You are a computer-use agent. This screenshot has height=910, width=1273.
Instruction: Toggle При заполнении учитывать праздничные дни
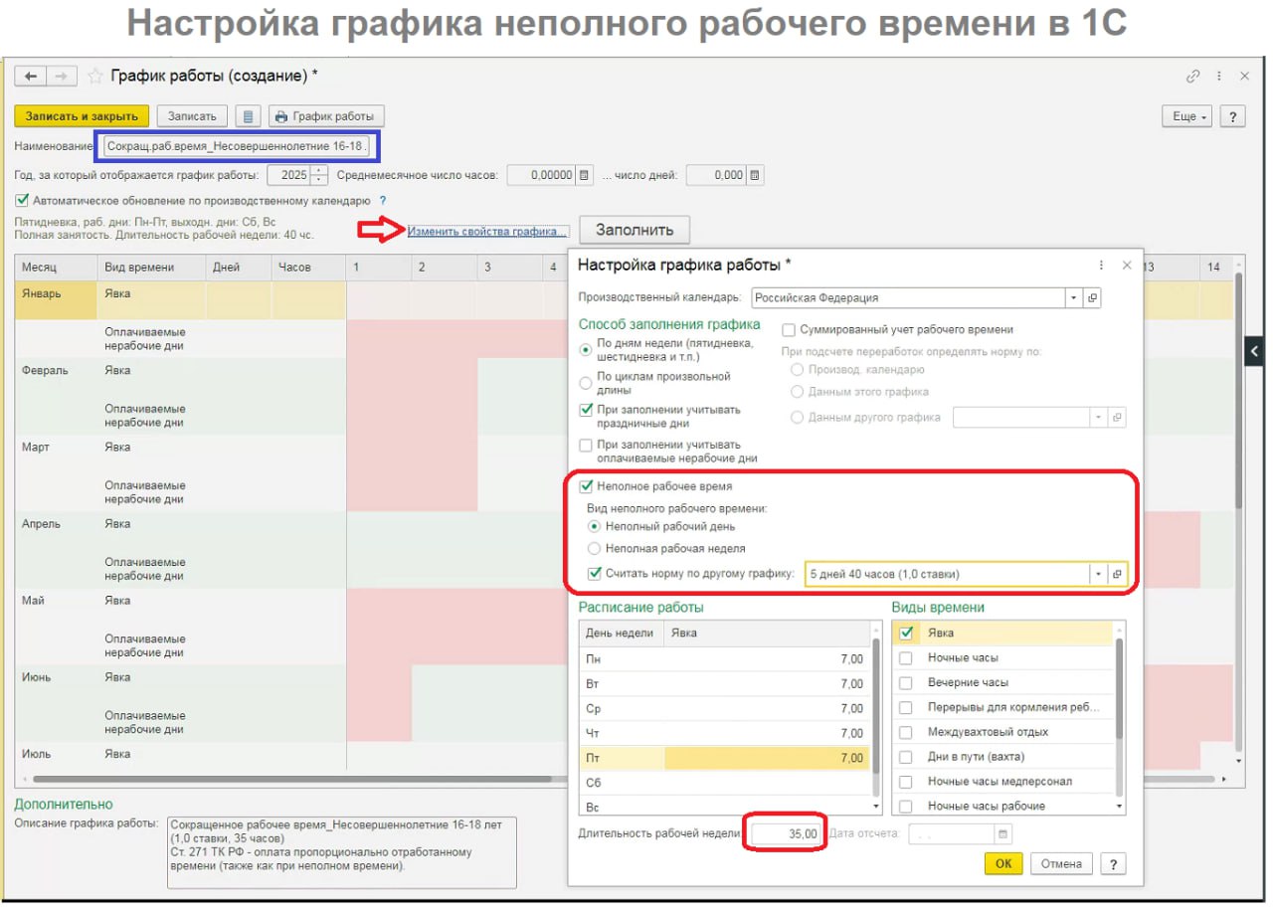586,410
